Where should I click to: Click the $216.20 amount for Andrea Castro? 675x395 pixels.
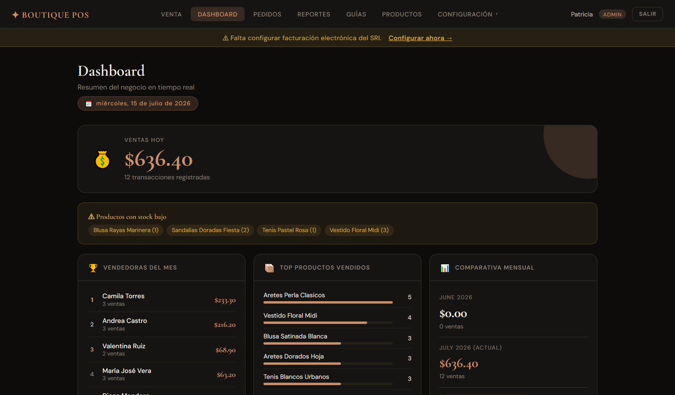(x=225, y=325)
